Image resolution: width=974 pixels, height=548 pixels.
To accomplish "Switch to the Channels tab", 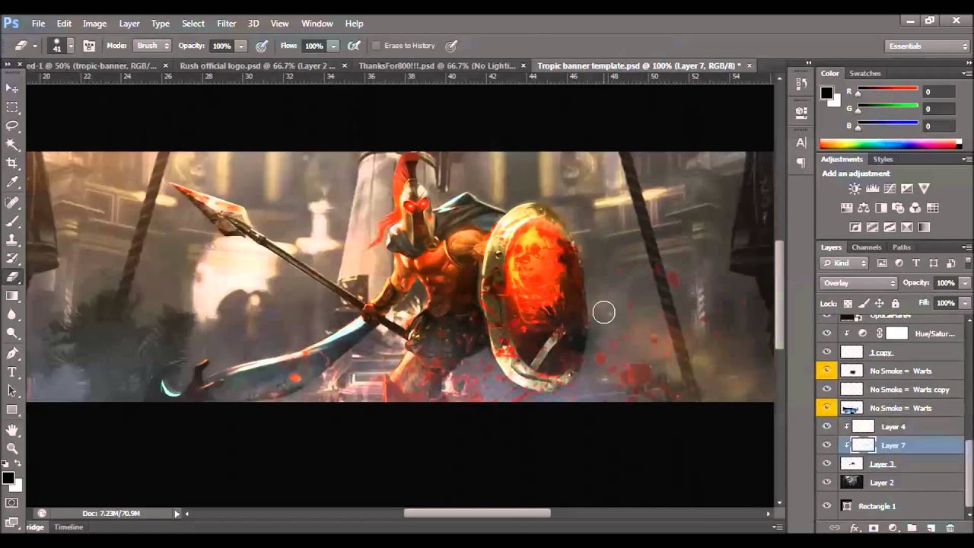I will click(866, 247).
